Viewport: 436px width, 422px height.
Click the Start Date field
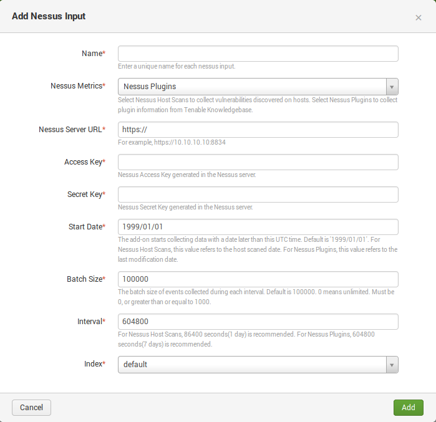click(258, 227)
